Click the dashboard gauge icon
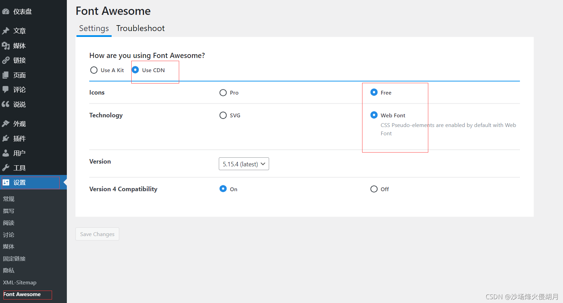The height and width of the screenshot is (303, 563). click(x=6, y=11)
